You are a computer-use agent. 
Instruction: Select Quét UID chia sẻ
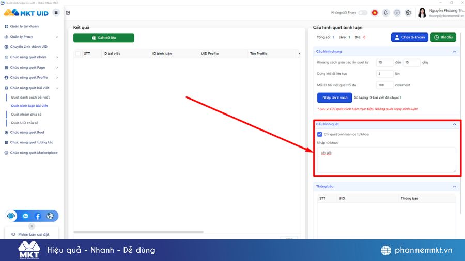click(x=25, y=123)
